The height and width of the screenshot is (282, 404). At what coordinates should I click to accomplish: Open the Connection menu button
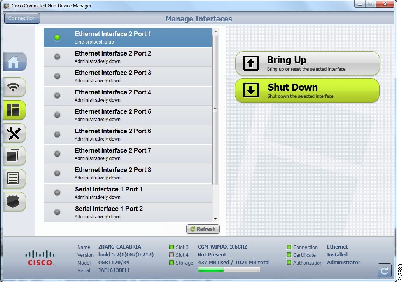(22, 18)
